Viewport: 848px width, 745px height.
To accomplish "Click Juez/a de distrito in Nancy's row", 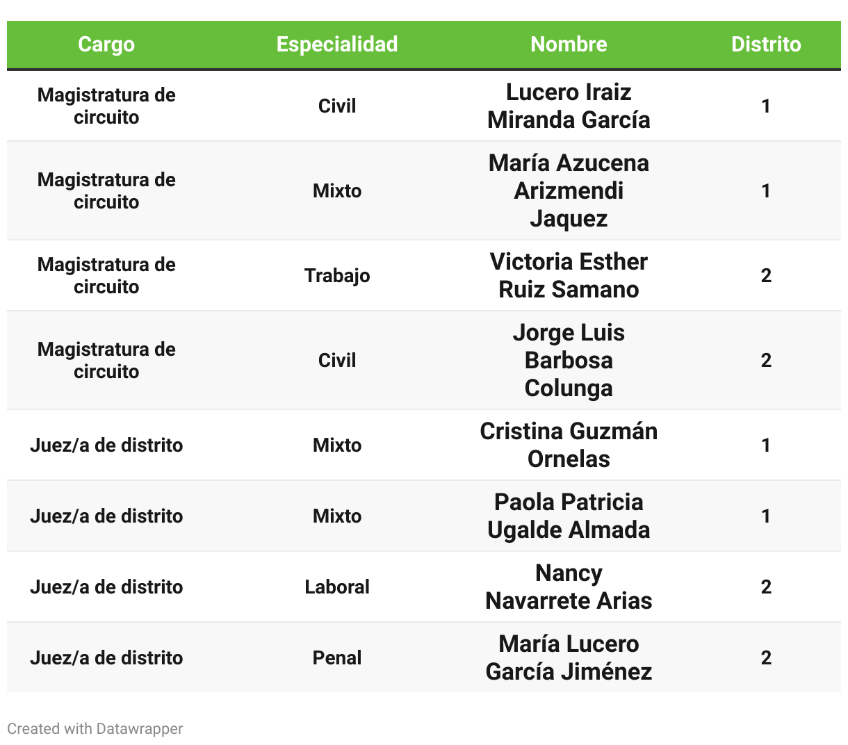I will (106, 587).
